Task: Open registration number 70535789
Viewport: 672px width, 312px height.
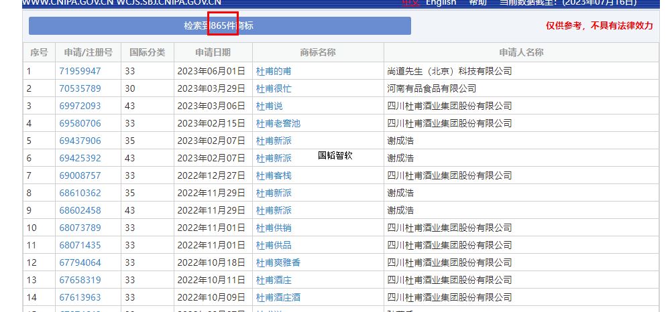Action: (x=80, y=88)
